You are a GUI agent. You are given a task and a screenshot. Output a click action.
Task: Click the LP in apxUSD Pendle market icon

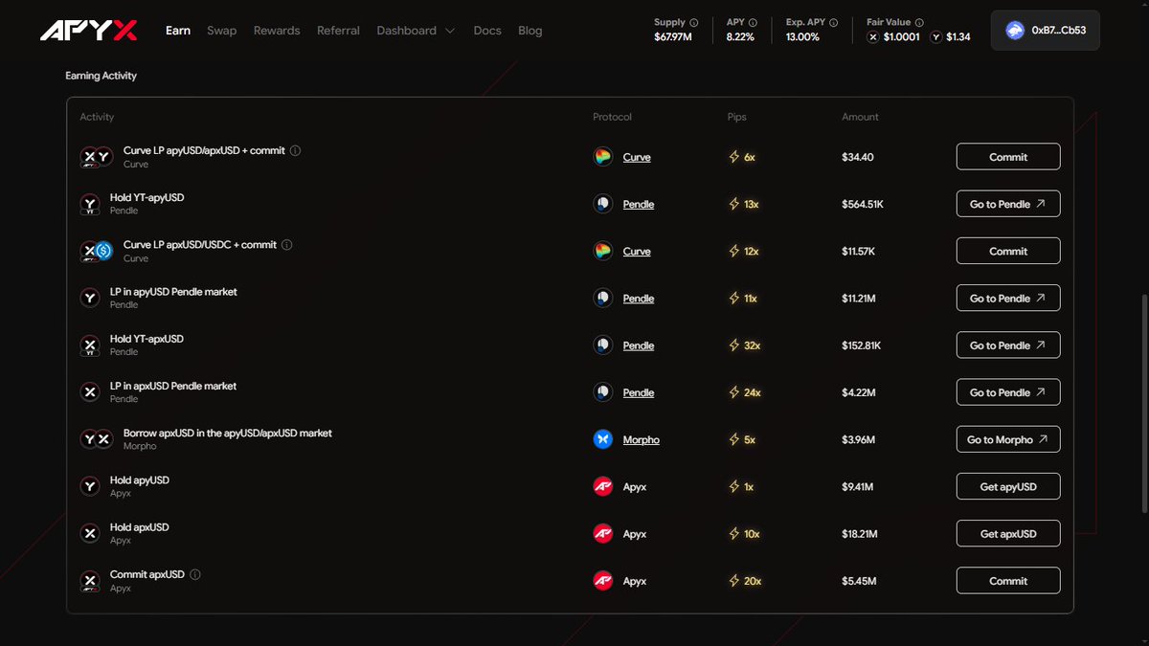[90, 392]
